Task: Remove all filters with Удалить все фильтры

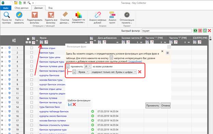Action: [51, 18]
